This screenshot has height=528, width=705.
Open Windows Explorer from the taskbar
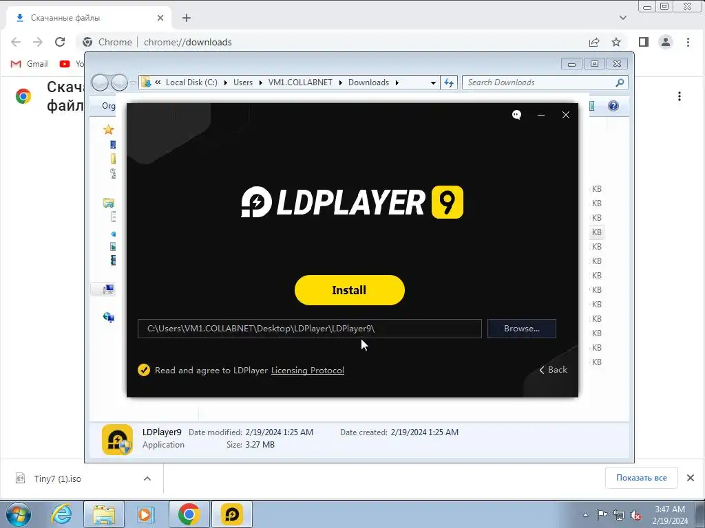104,514
